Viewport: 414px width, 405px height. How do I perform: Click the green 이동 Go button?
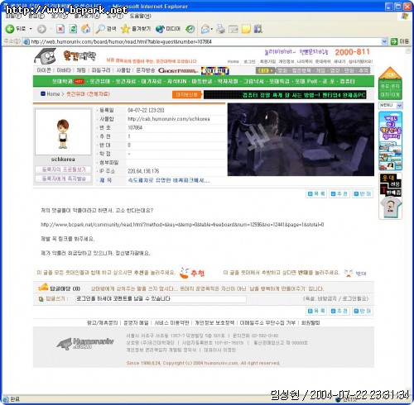tap(400, 41)
